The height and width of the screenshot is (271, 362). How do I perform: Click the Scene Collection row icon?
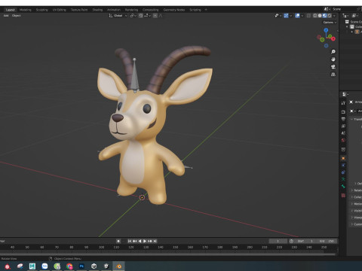click(347, 22)
